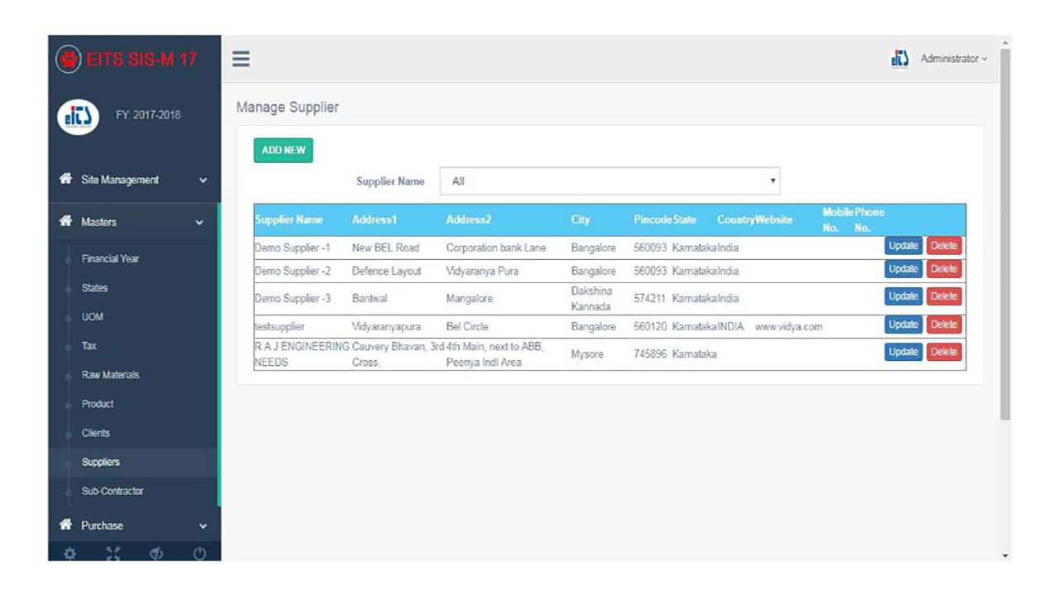Click the Dakshina Kannada city cell
Viewport: 1060px width, 596px height.
tap(591, 299)
